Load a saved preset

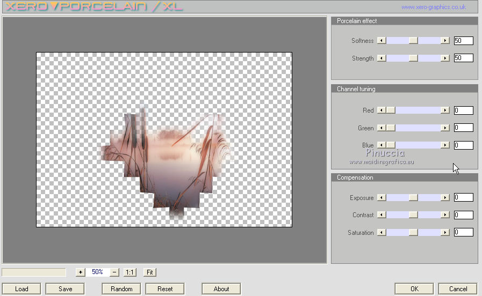(21, 289)
